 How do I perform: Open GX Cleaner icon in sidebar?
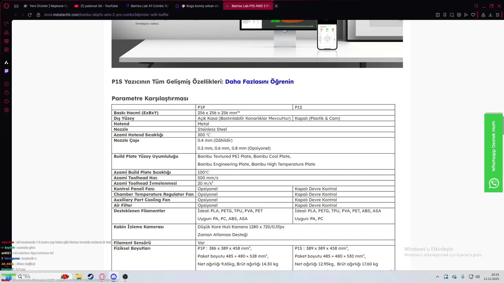(x=6, y=33)
